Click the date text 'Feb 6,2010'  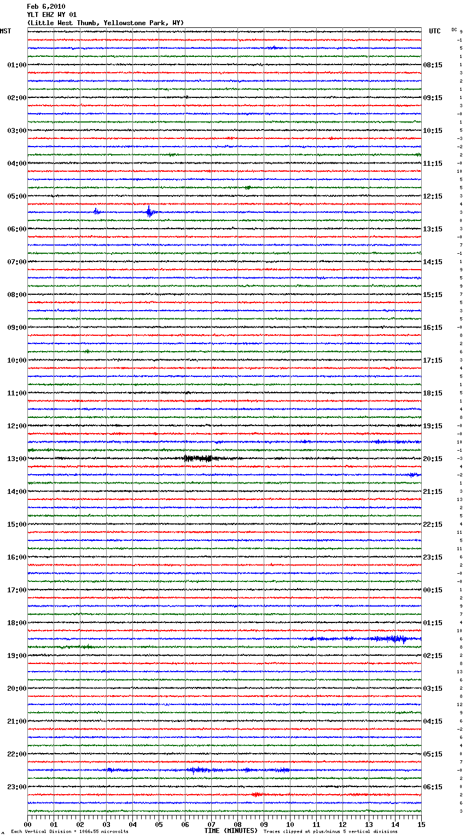46,7
